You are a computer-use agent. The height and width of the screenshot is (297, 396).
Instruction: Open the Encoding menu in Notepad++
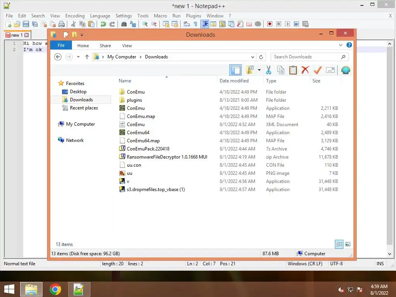point(75,15)
